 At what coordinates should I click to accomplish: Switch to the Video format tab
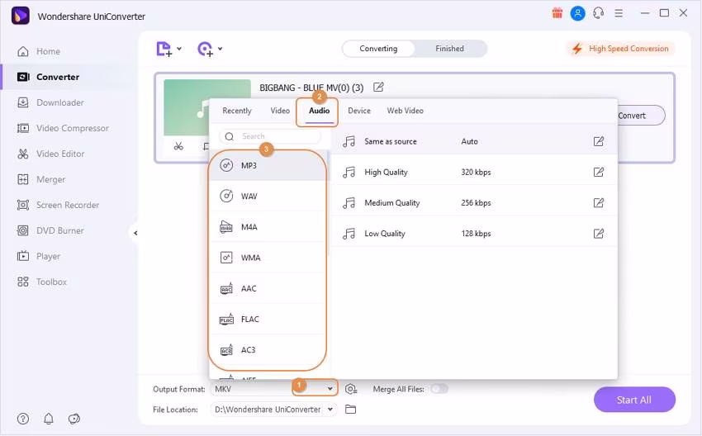[280, 111]
